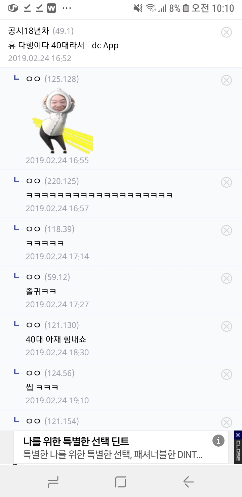Delete the comment from 124.56
Screen dimensions: 242x497
(x=227, y=374)
